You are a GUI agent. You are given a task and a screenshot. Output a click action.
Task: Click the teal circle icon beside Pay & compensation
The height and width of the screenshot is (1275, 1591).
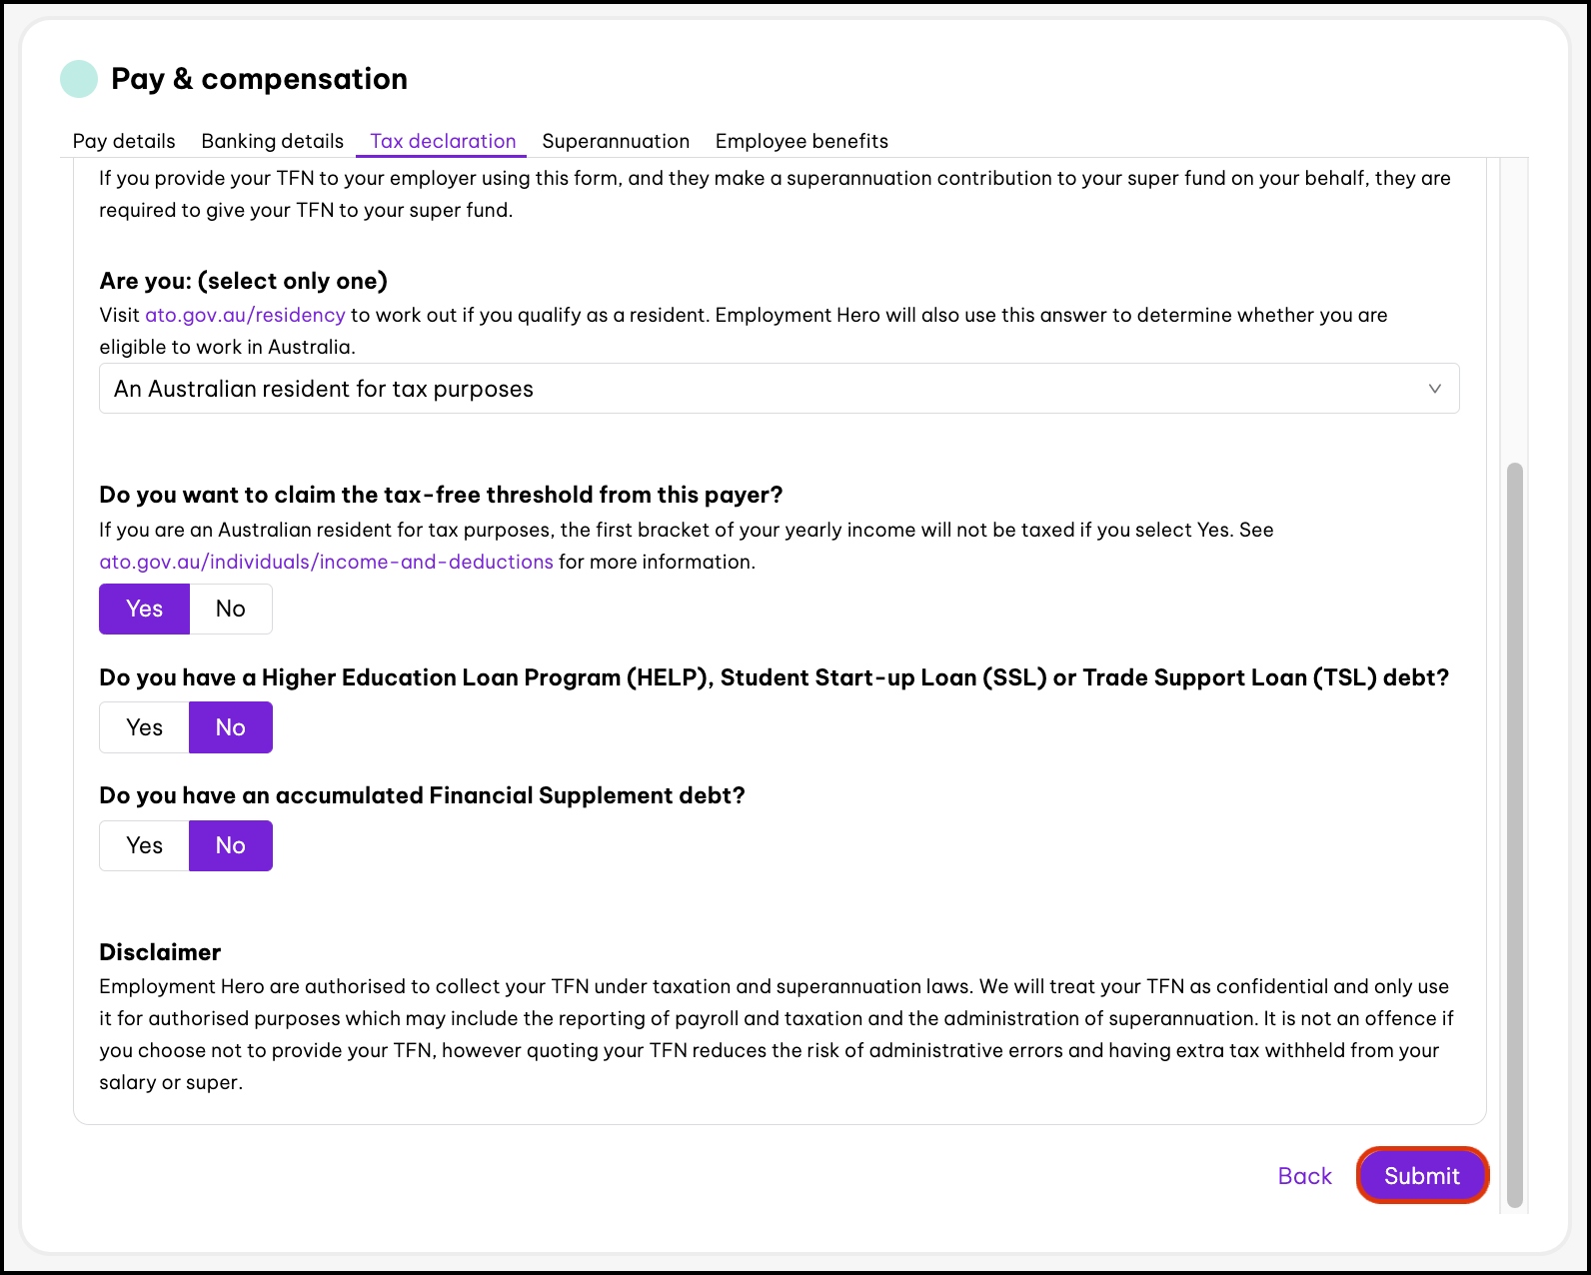tap(79, 79)
